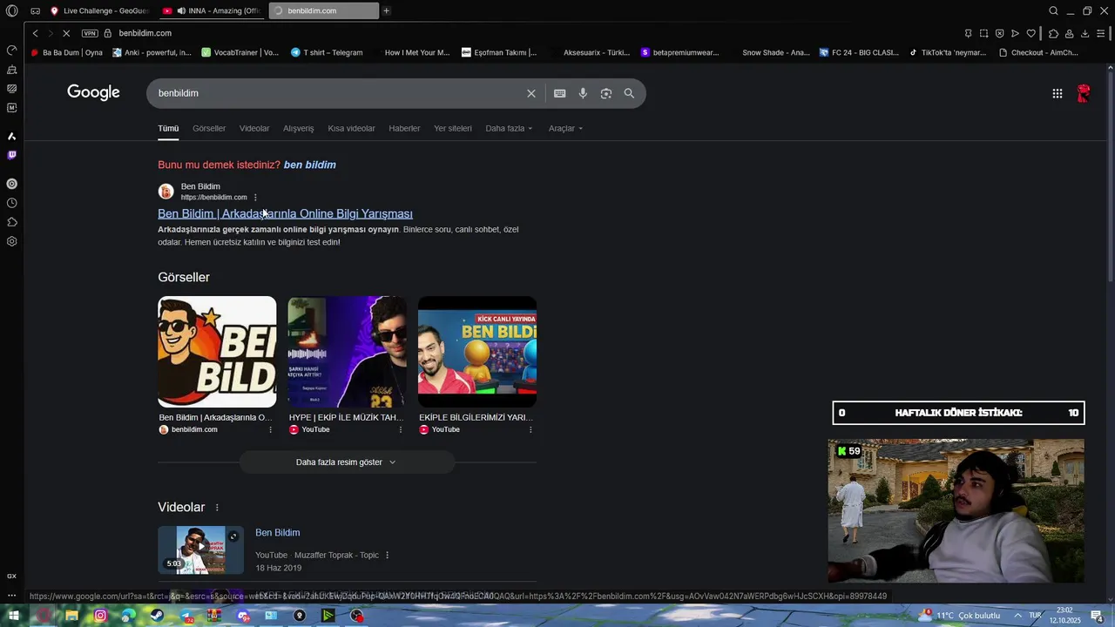Open the History clock icon in sidebar
The image size is (1115, 627).
click(11, 203)
